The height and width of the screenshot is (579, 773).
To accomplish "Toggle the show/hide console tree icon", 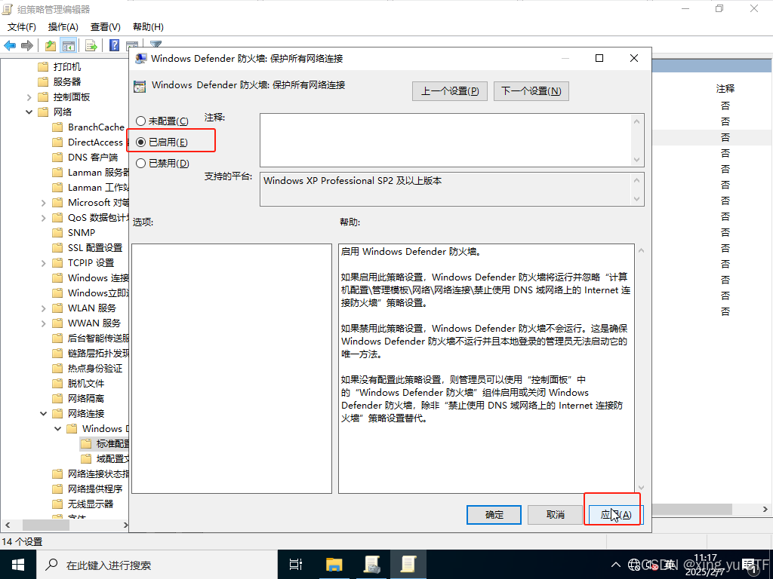I will tap(69, 45).
